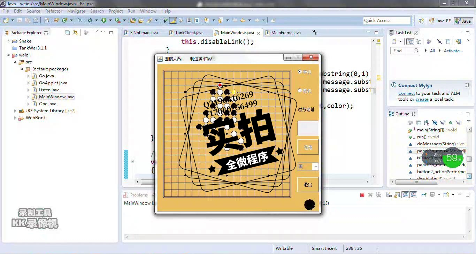The height and width of the screenshot is (254, 476).
Task: Click the New Java Package icon
Action: click(56, 21)
